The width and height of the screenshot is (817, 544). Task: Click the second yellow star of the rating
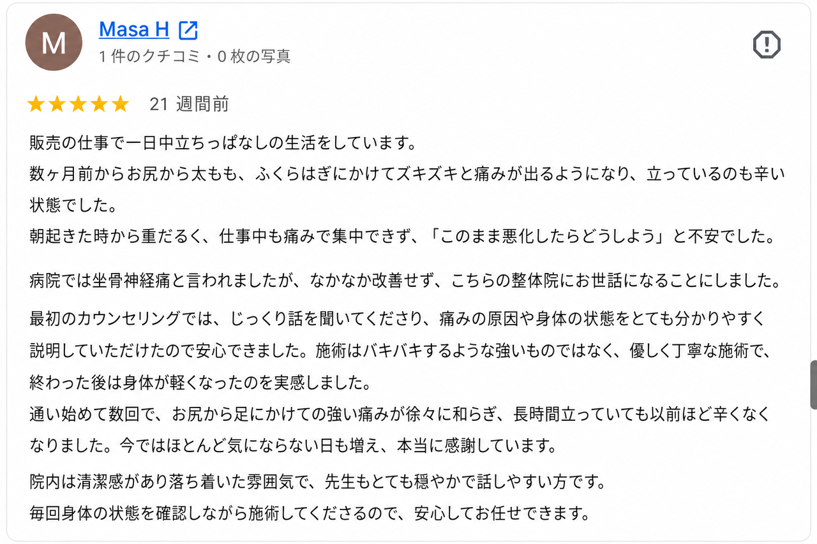pyautogui.click(x=57, y=105)
